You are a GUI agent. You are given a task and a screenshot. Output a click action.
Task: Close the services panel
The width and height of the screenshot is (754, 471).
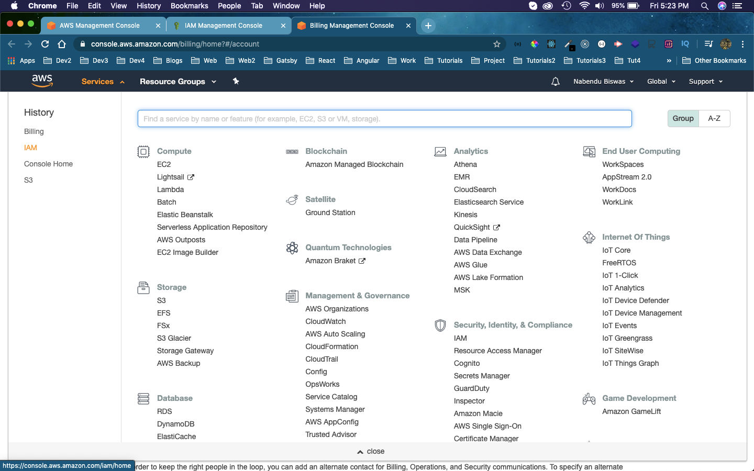371,451
